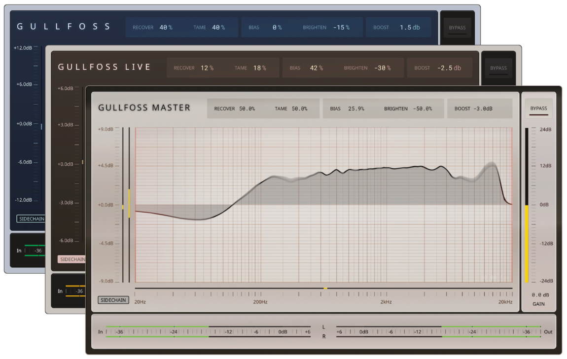The image size is (567, 359).
Task: Click the 0.0 dB gain readout
Action: (x=538, y=294)
